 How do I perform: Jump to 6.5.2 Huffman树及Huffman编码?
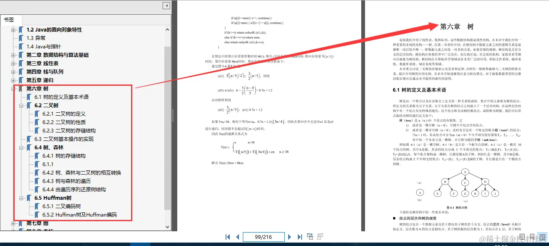[79, 215]
